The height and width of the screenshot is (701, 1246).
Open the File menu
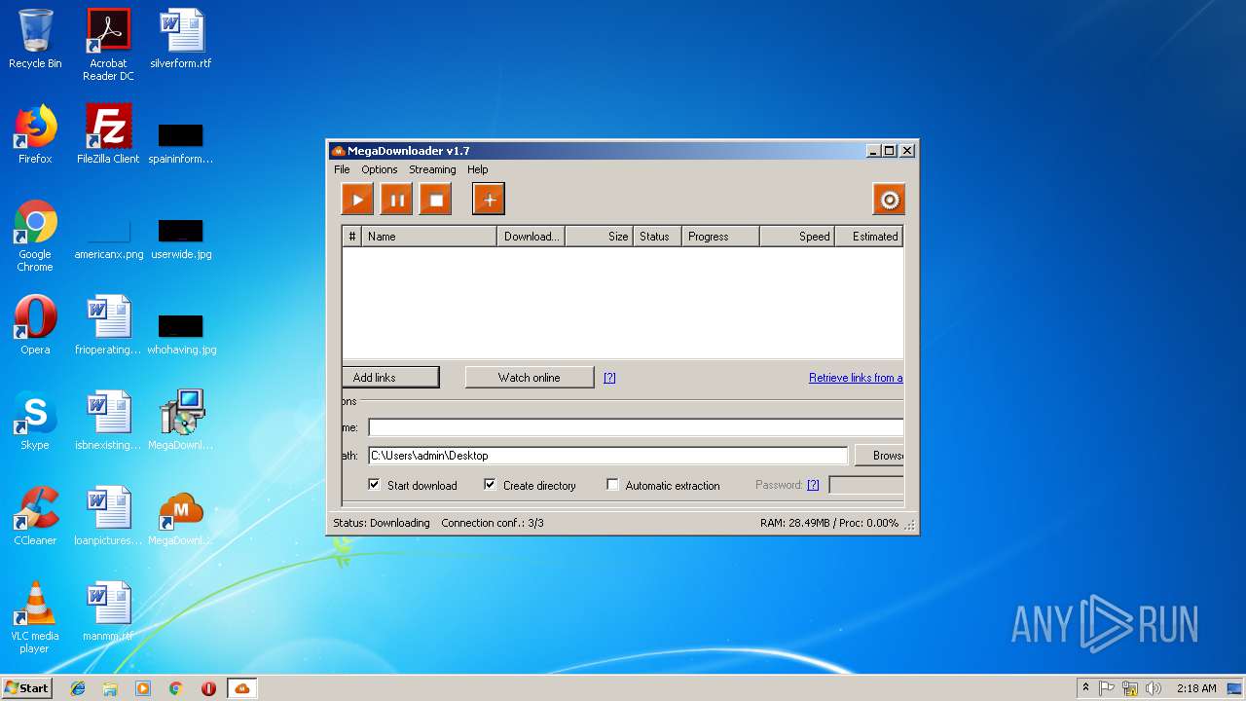coord(342,169)
